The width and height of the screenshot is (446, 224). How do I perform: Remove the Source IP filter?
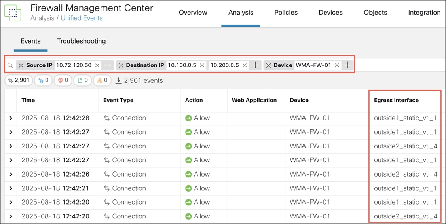pyautogui.click(x=21, y=65)
